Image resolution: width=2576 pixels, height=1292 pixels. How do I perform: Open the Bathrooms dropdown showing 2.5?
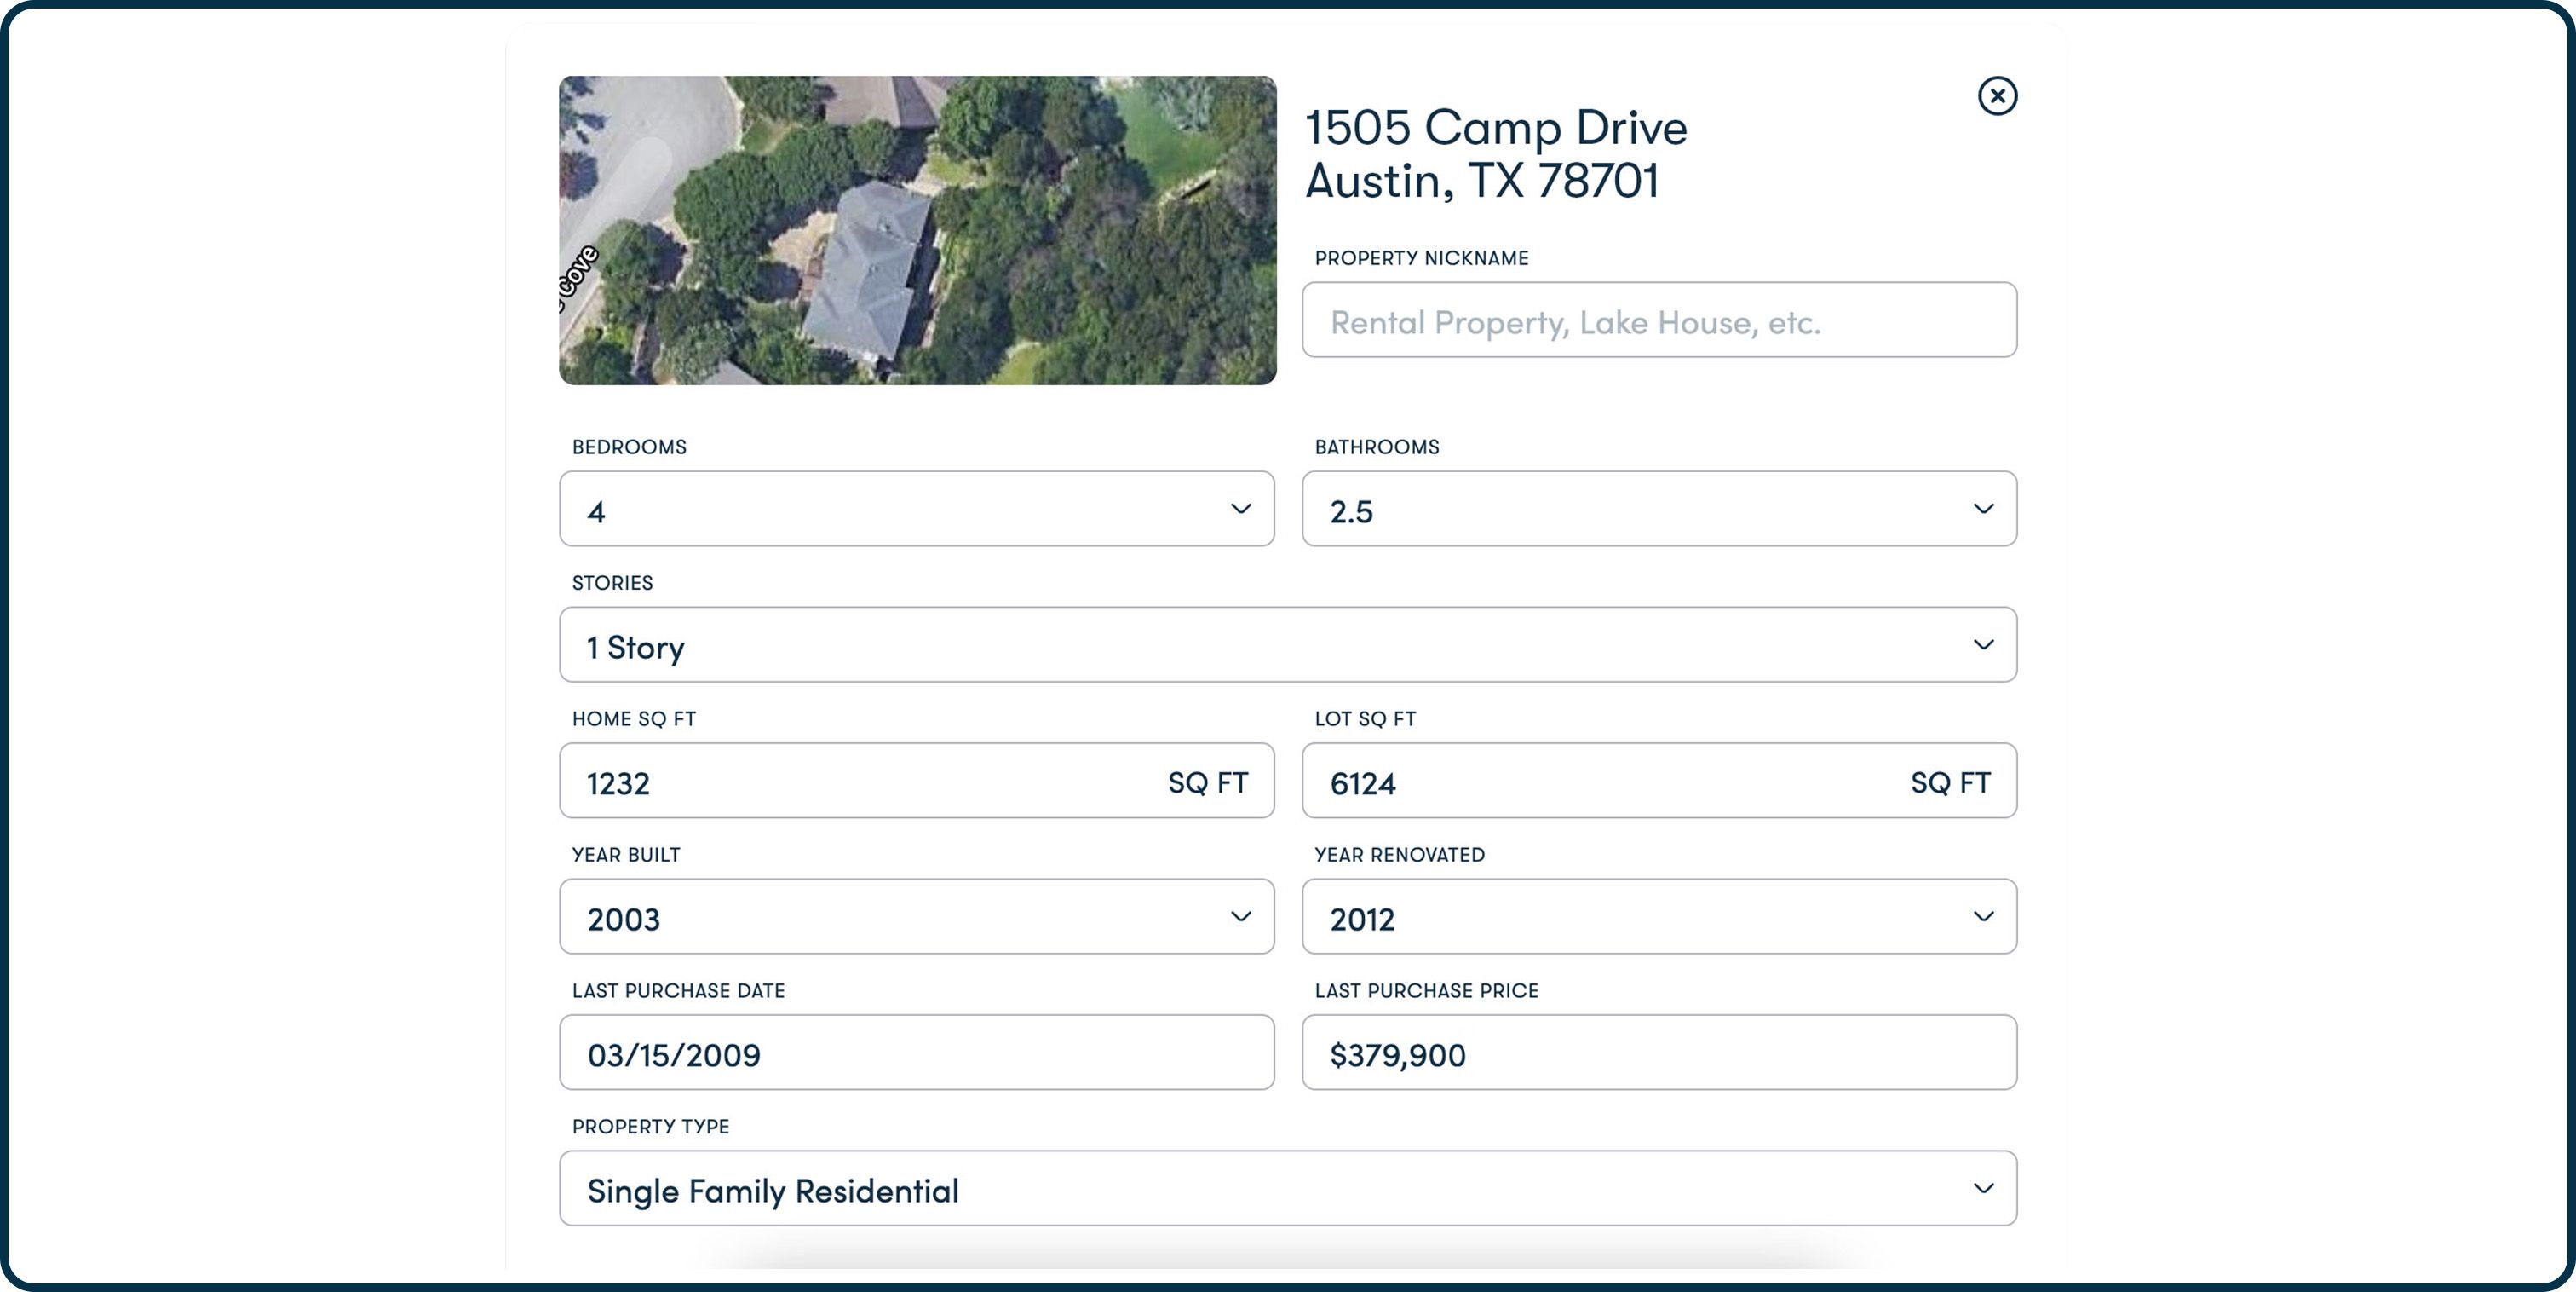(1659, 510)
